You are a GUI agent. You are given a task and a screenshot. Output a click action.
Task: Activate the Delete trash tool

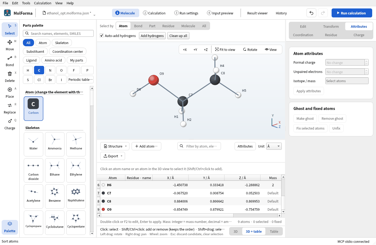[x=10, y=77]
